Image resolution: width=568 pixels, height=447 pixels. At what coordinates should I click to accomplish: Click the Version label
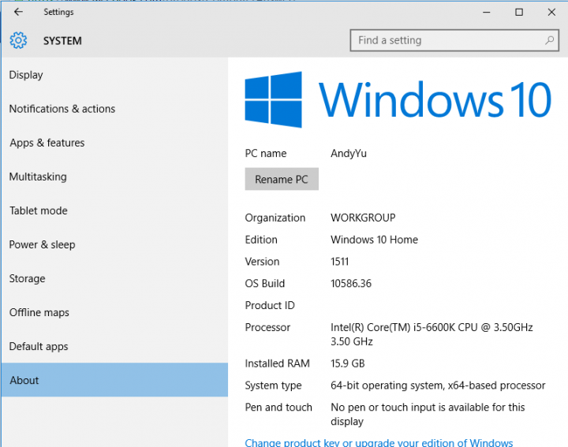(x=262, y=261)
